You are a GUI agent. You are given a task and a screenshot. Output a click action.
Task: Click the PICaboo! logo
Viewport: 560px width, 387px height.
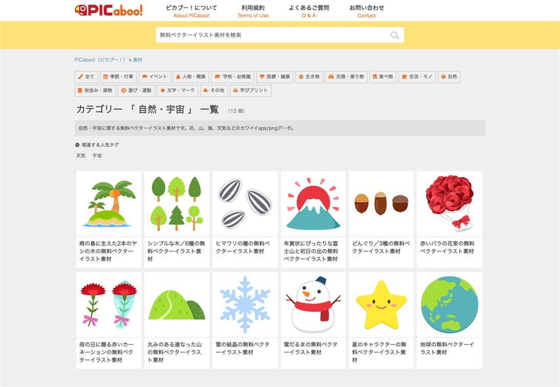[x=109, y=10]
